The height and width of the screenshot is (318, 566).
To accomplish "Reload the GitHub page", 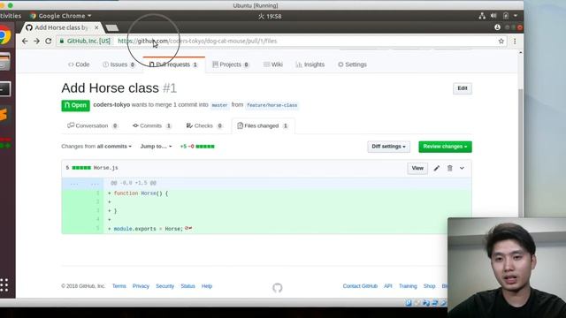I will click(x=49, y=42).
